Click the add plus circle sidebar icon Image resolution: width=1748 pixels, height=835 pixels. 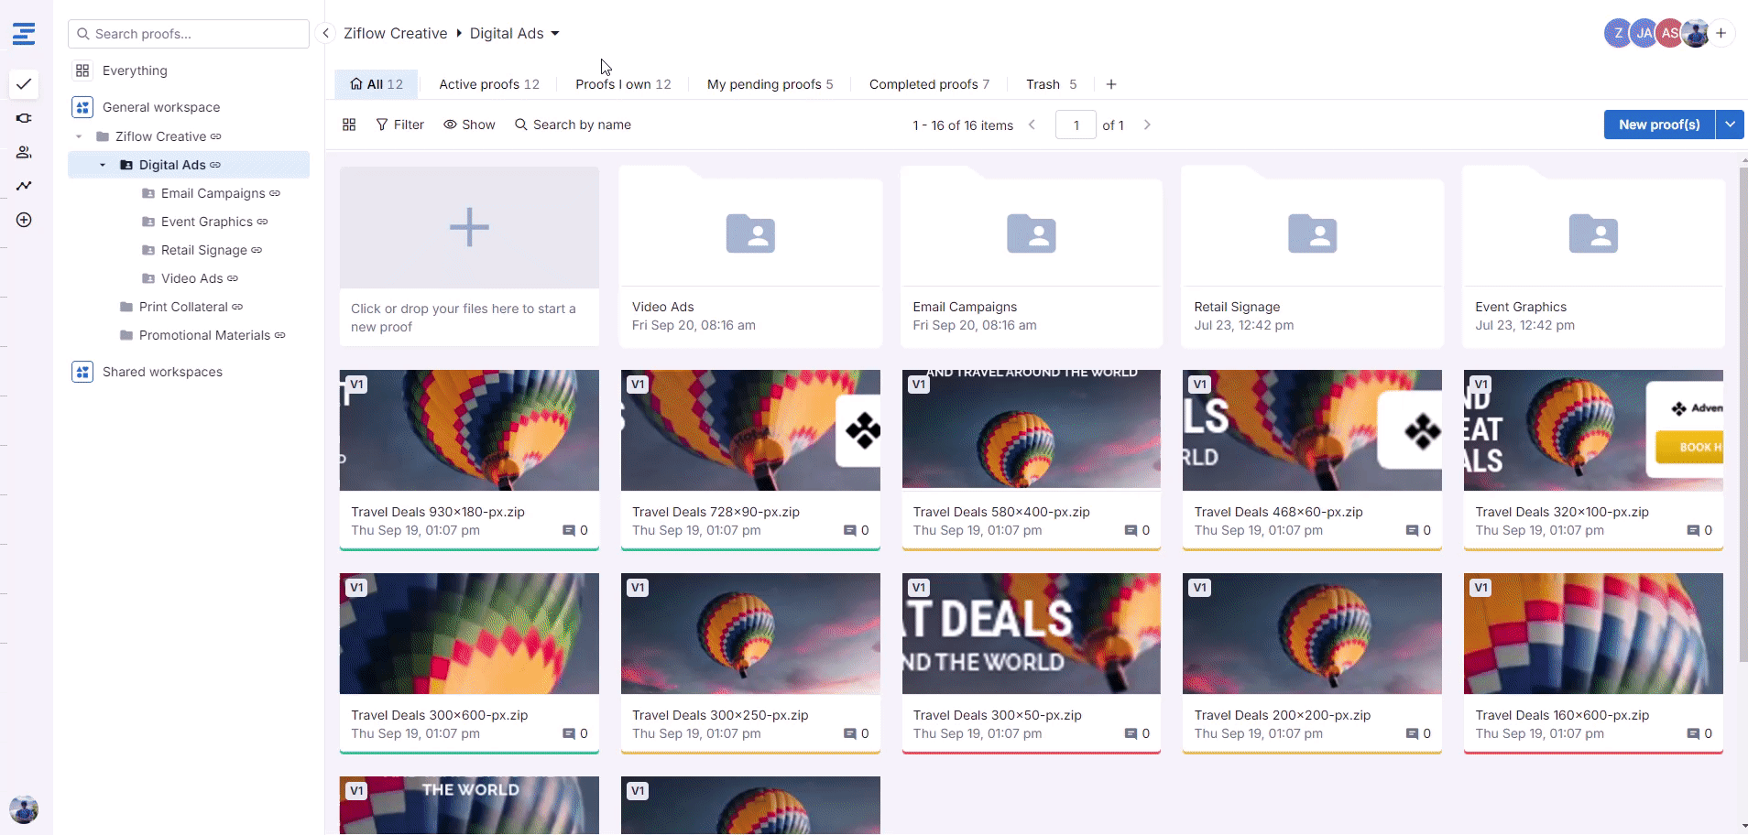coord(24,220)
